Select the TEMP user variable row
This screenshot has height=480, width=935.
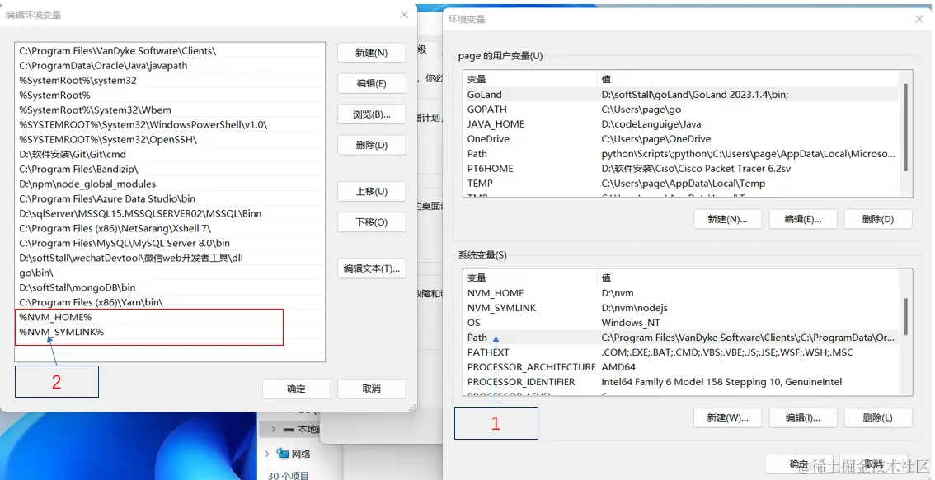(x=680, y=184)
